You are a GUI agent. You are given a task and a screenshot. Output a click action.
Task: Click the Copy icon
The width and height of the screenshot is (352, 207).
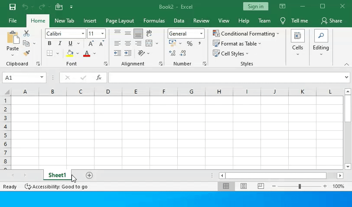click(x=26, y=43)
